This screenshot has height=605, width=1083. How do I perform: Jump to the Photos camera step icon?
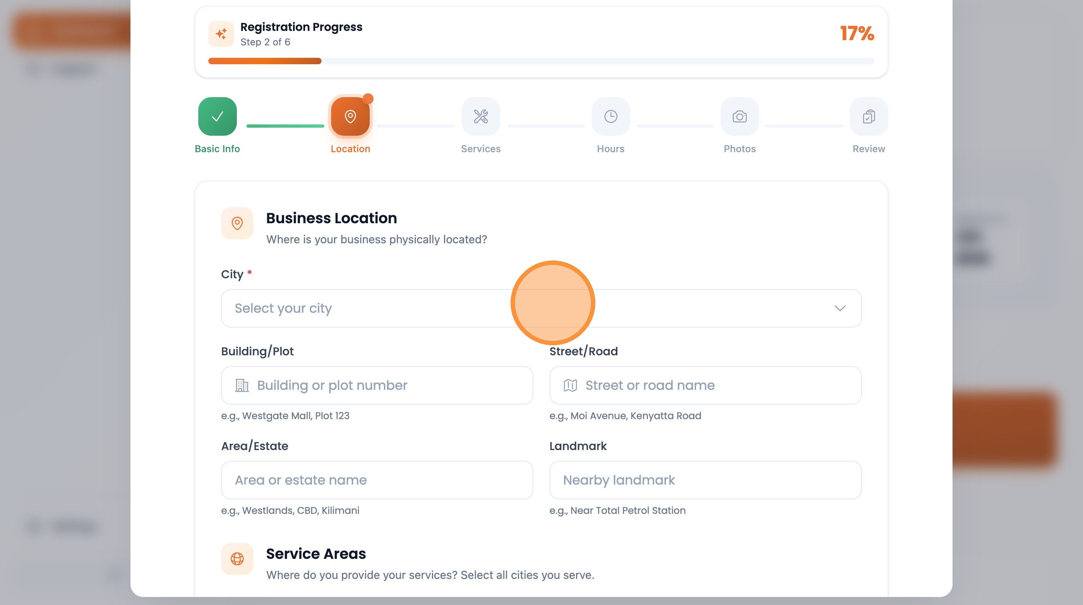(739, 116)
